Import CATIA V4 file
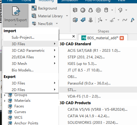 pyautogui.click(x=98, y=116)
